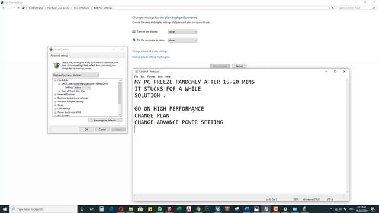Show hidden system tray icons

point(331,209)
